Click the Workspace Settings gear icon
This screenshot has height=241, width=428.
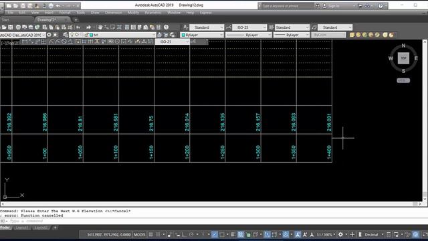click(49, 35)
